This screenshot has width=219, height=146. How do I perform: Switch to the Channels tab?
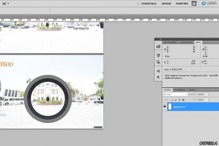[179, 90]
